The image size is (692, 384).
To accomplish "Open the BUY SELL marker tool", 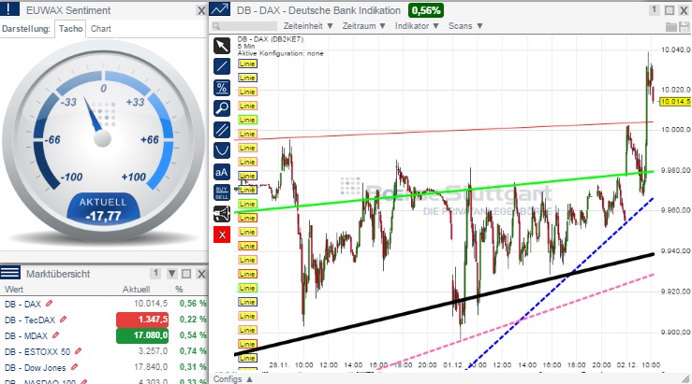I will 222,192.
